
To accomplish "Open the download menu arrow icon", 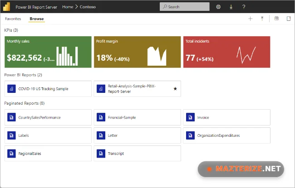I will pyautogui.click(x=231, y=7).
